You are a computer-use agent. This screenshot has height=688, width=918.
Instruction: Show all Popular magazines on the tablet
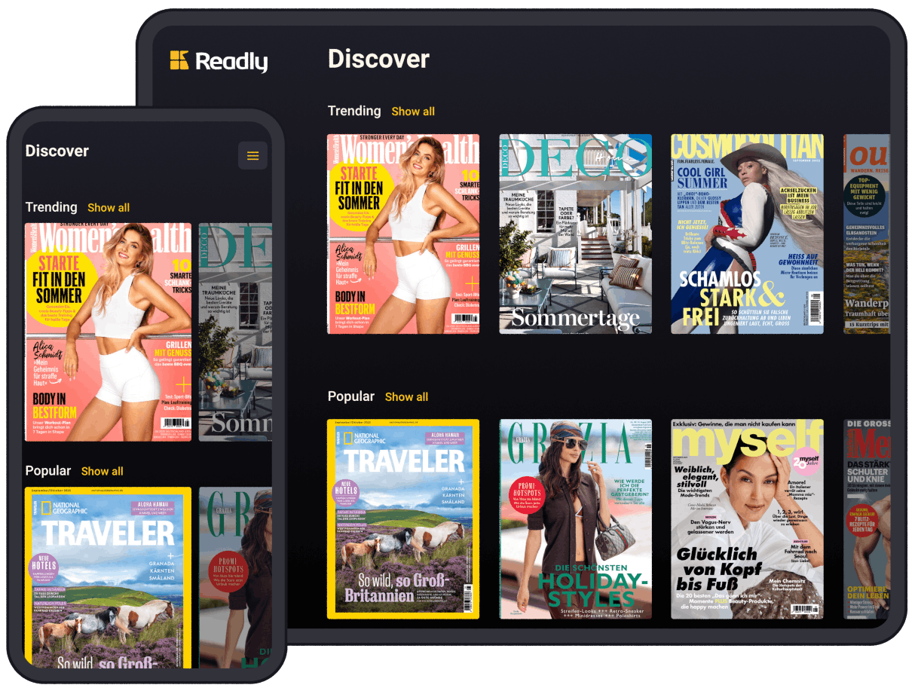pos(406,397)
